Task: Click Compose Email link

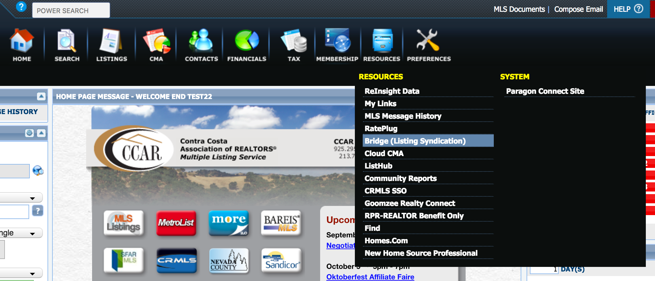Action: 578,9
